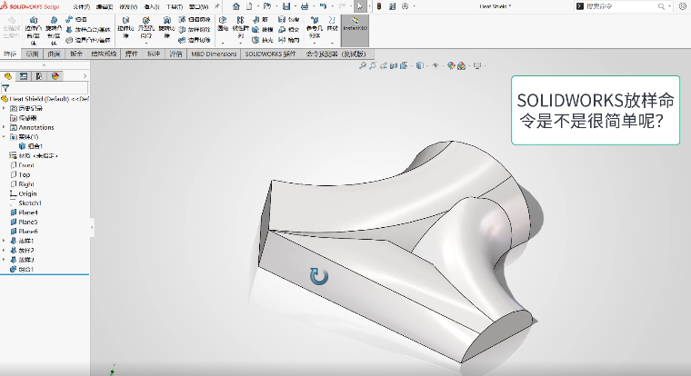Switch to DisplayManager color ball tab
The width and height of the screenshot is (691, 376).
(55, 76)
